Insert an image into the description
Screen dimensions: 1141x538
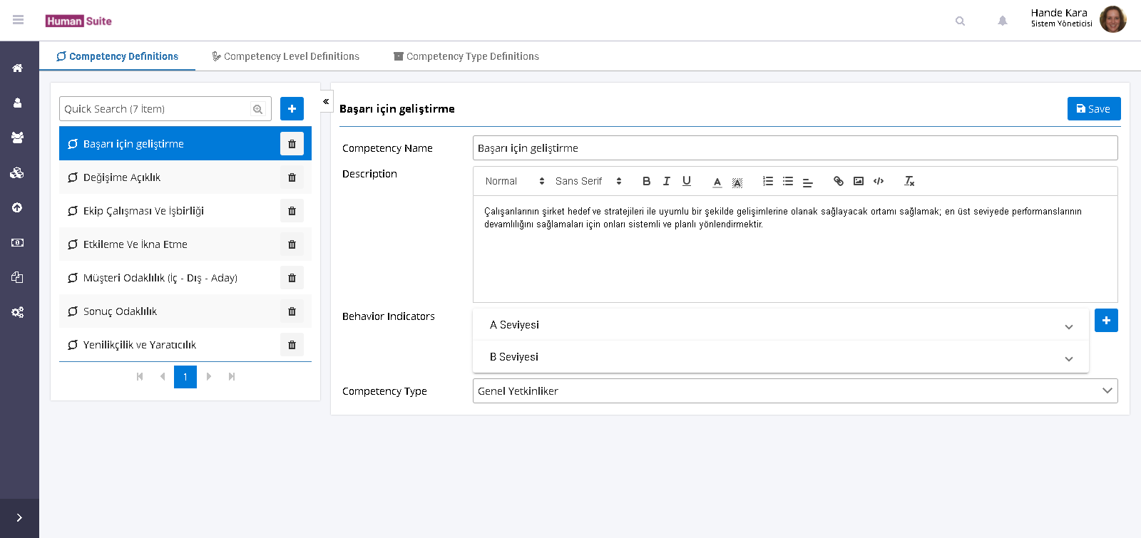tap(858, 181)
